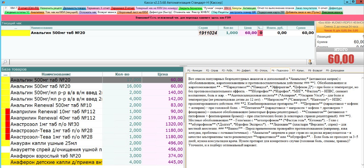
Task: Click the question mark help button
Action: point(6,8)
